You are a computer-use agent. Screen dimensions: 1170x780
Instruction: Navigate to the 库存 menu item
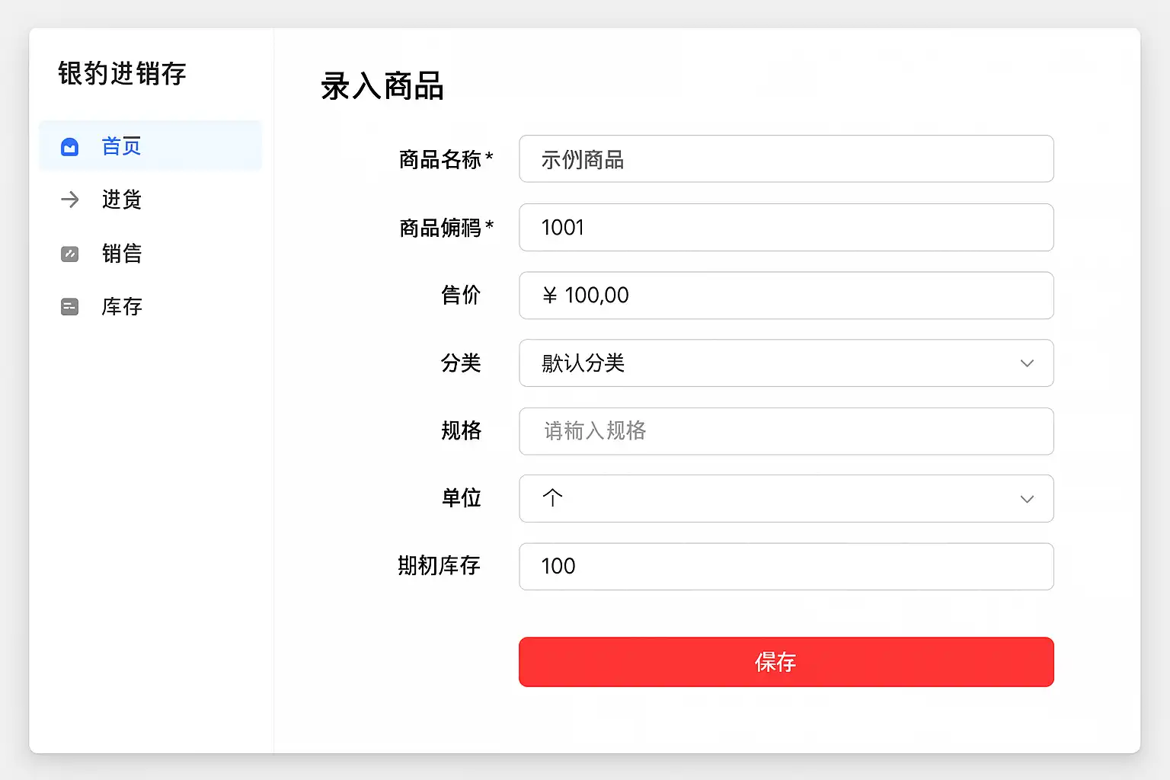pyautogui.click(x=122, y=307)
